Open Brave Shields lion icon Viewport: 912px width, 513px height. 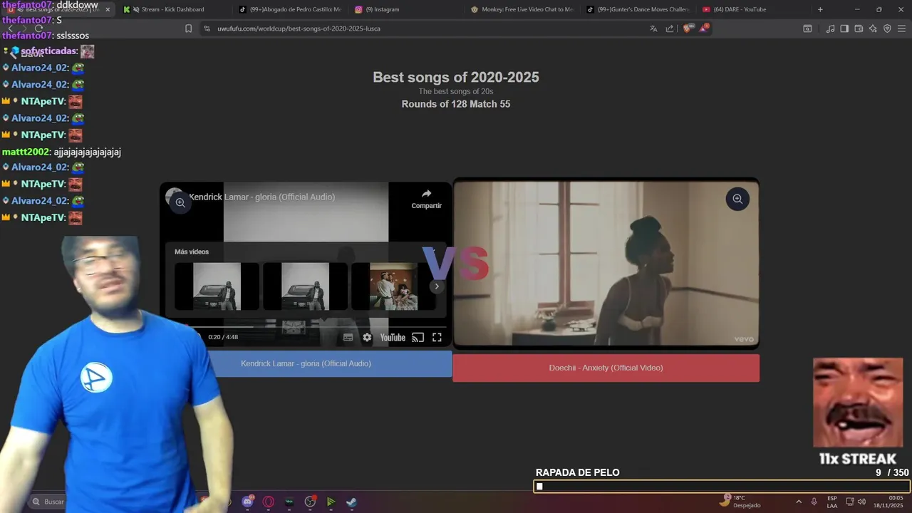point(688,28)
